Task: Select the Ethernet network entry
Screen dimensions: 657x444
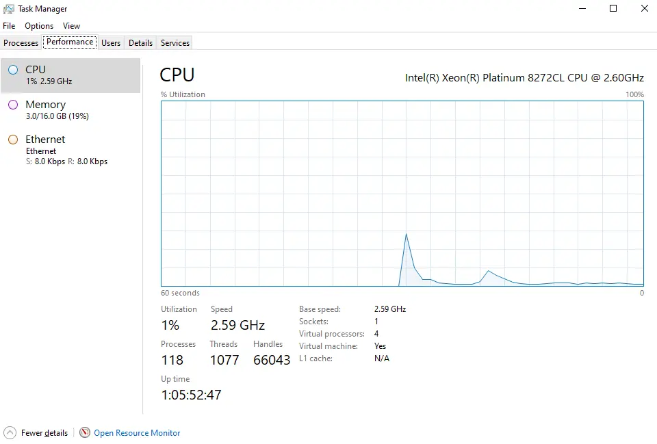Action: (x=70, y=150)
